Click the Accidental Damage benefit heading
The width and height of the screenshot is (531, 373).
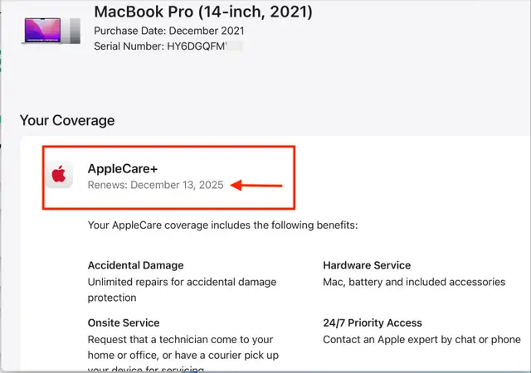[135, 265]
